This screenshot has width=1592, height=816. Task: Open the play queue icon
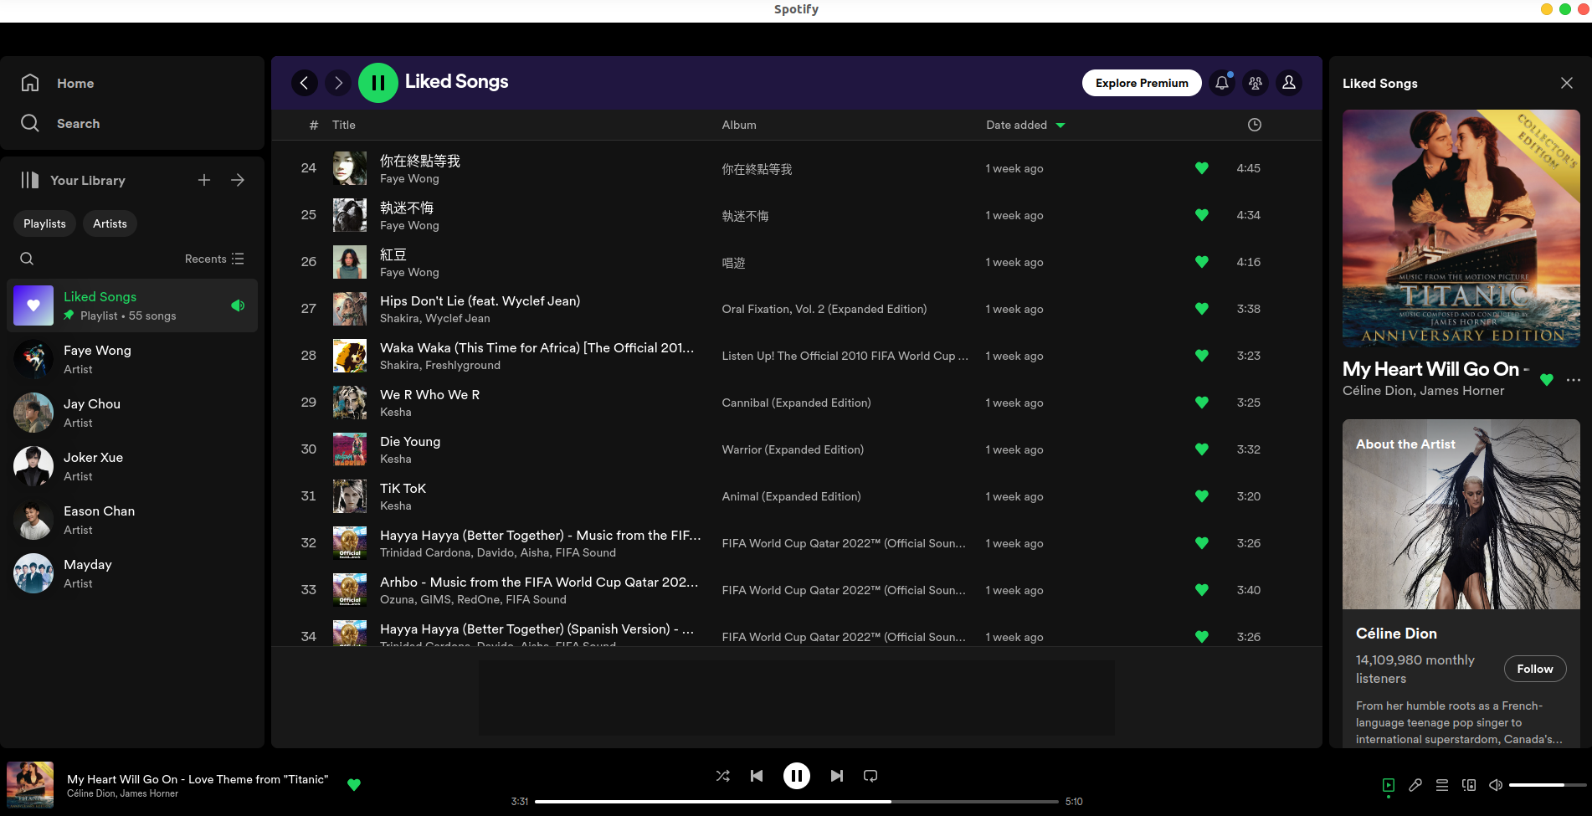point(1442,785)
